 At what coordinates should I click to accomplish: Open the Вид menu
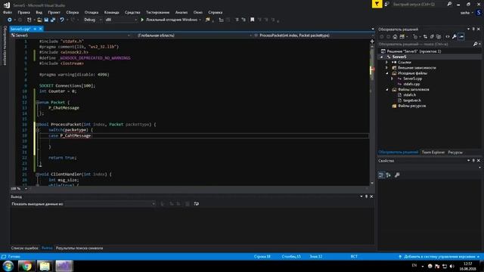39,12
